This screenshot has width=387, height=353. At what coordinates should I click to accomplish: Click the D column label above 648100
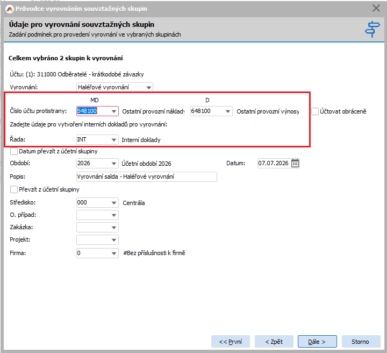207,100
